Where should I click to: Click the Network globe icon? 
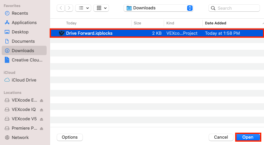point(7,137)
